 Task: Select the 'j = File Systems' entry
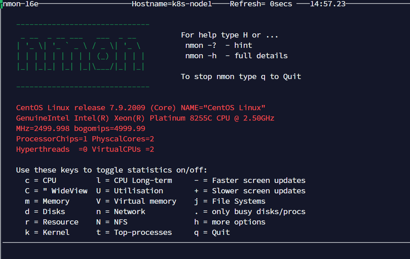[230, 201]
